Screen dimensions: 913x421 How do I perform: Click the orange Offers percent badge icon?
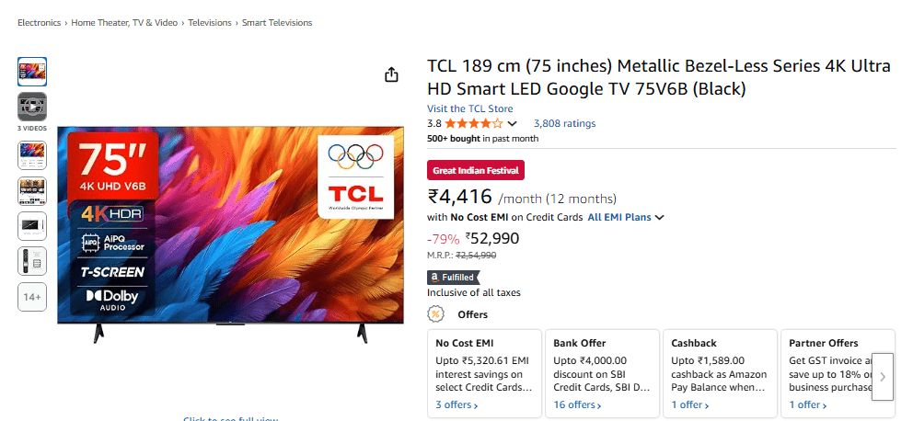tap(436, 314)
